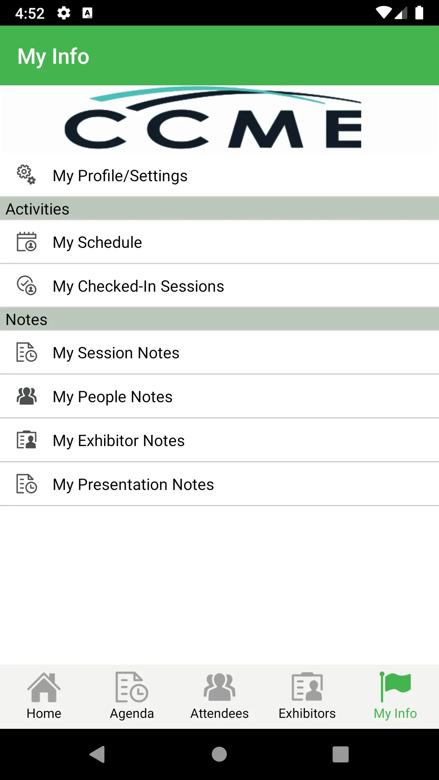The width and height of the screenshot is (439, 780).
Task: Tap the badge icon for Exhibitor Notes
Action: tap(26, 440)
